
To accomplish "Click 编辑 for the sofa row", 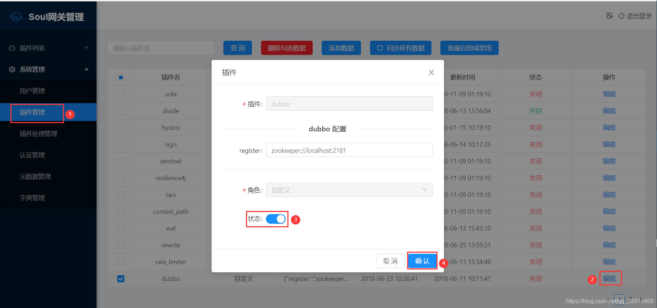I will tap(609, 94).
